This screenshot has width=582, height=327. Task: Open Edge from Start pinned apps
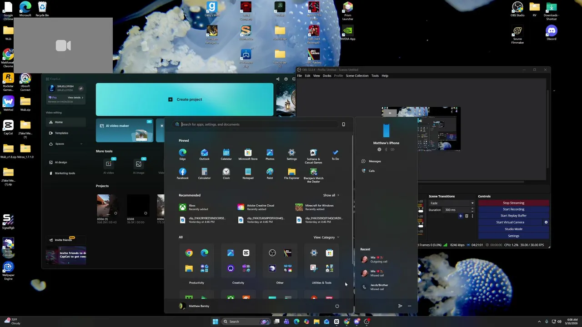[182, 154]
